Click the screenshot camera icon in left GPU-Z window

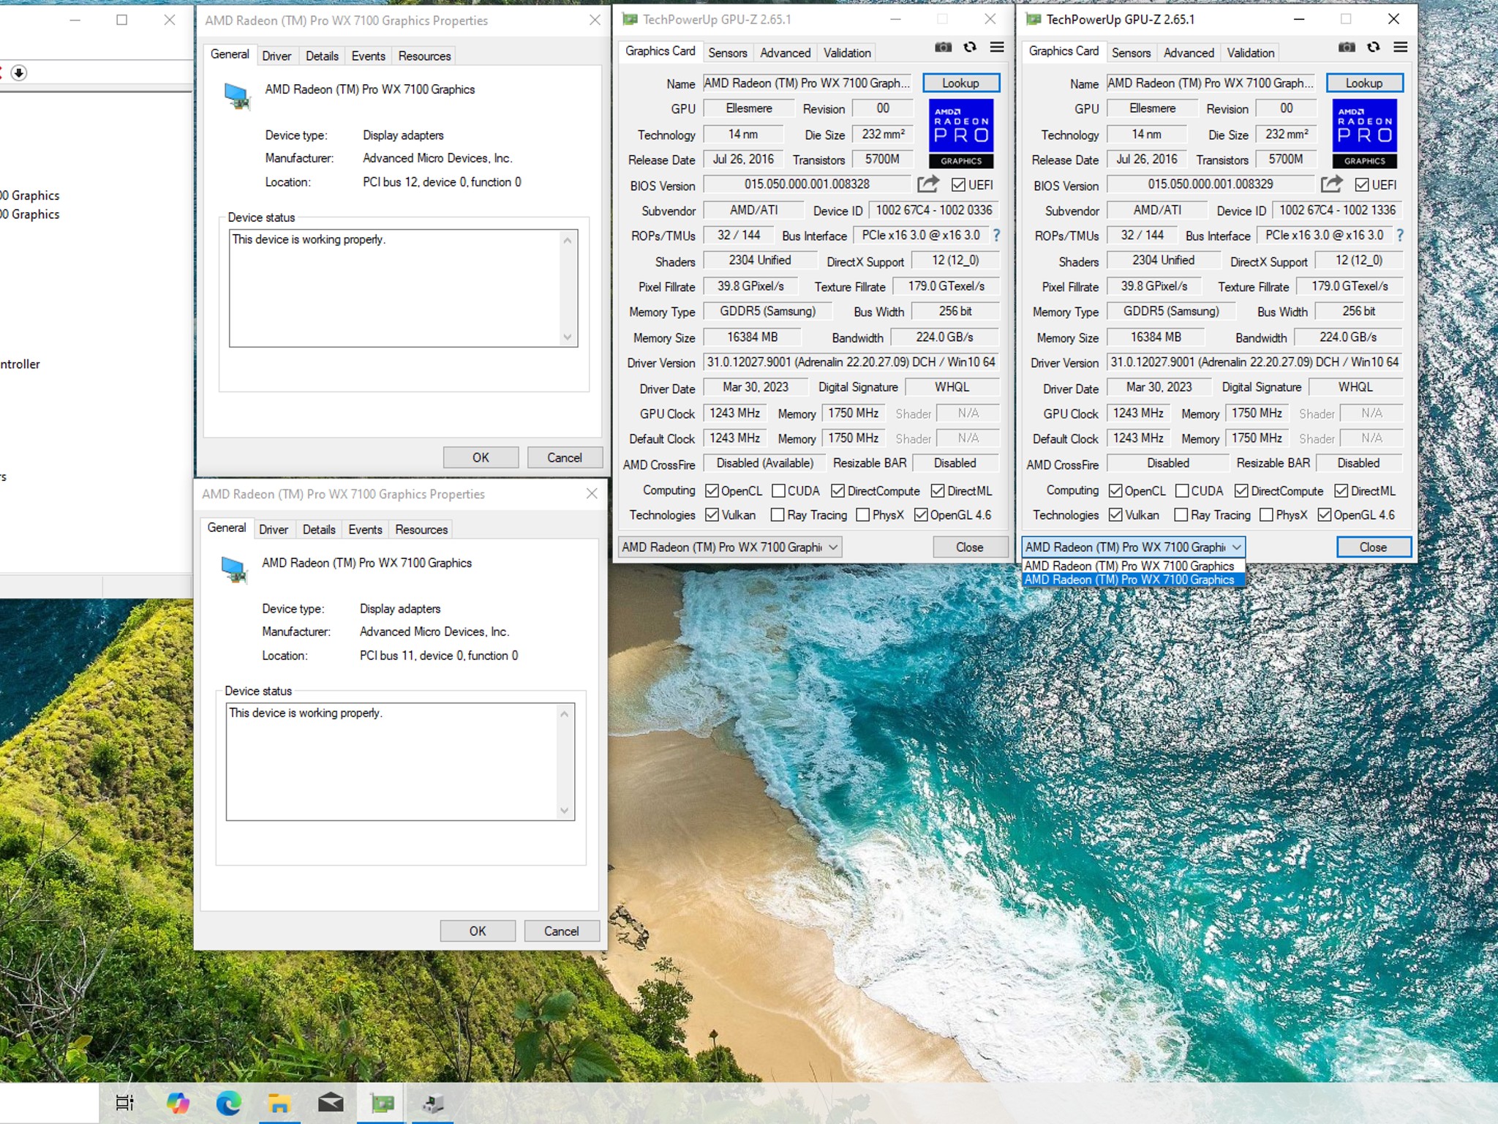click(x=943, y=48)
